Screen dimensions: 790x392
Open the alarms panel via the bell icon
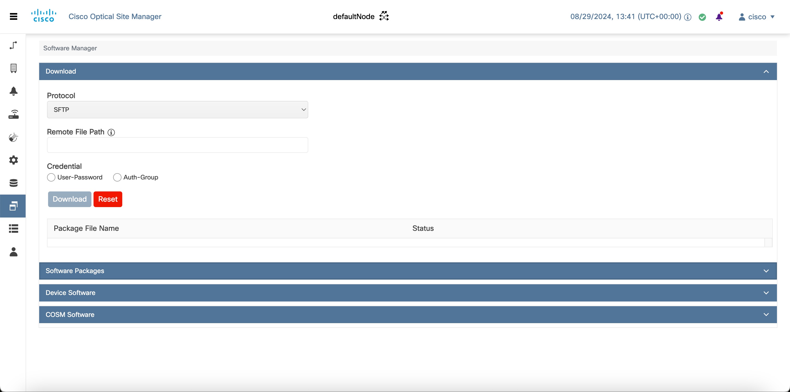[13, 91]
